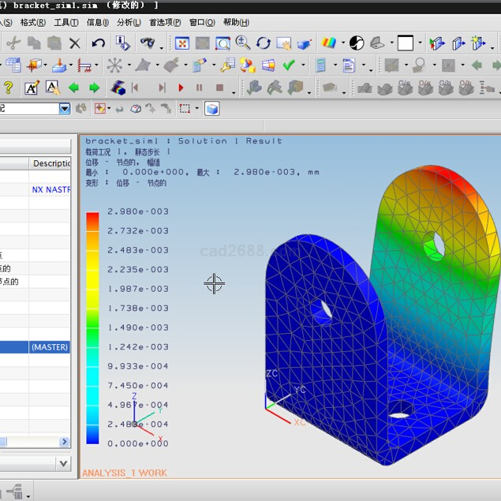Viewport: 501px width, 501px height.
Task: Pause the animation playback
Action: coord(199,88)
